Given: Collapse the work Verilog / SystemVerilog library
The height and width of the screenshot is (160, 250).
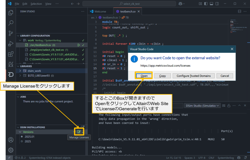Looking at the screenshot, I should tap(20, 40).
